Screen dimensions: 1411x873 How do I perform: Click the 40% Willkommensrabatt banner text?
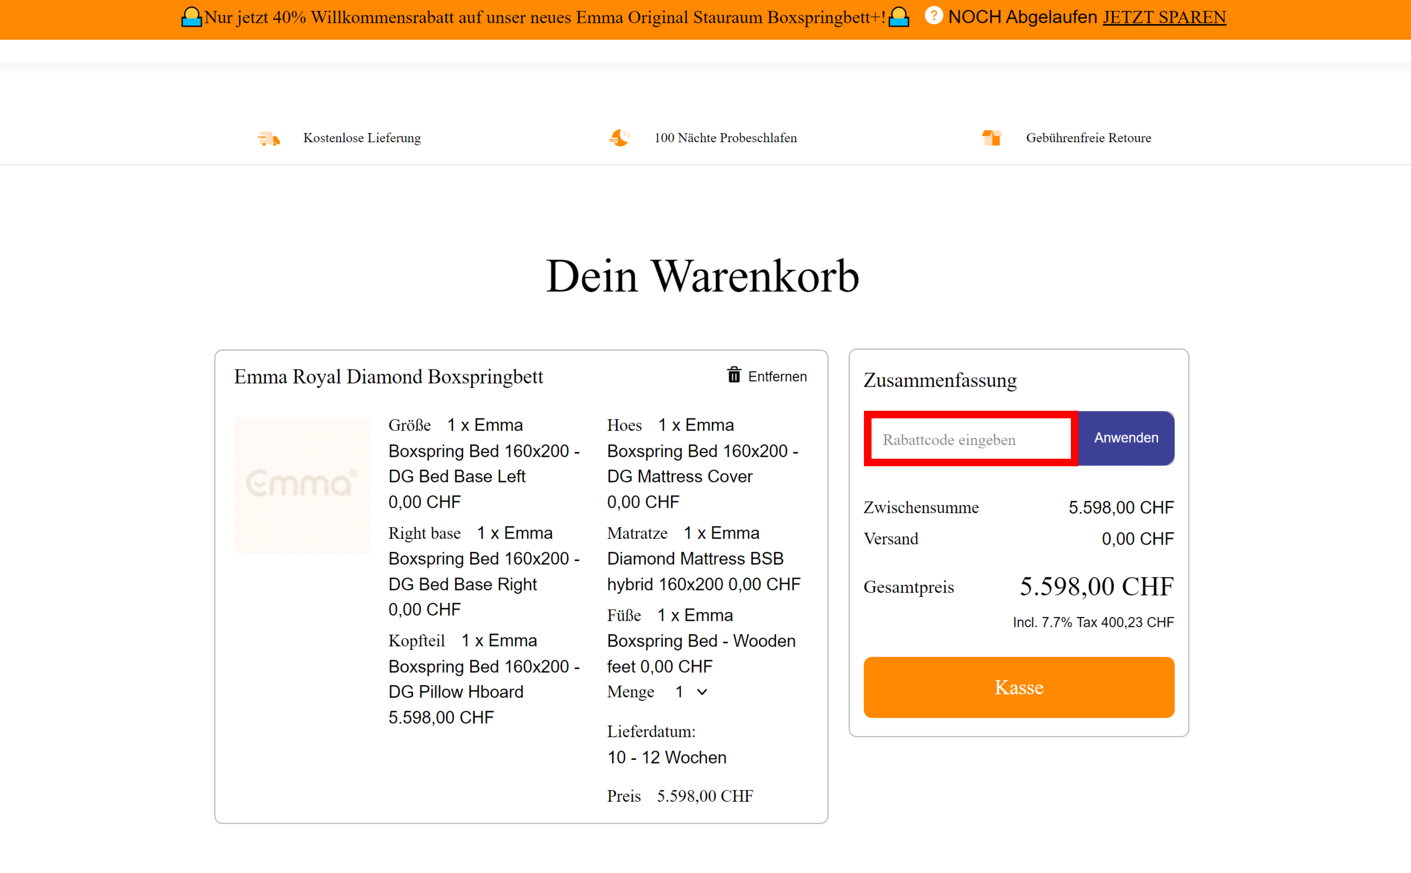[545, 17]
